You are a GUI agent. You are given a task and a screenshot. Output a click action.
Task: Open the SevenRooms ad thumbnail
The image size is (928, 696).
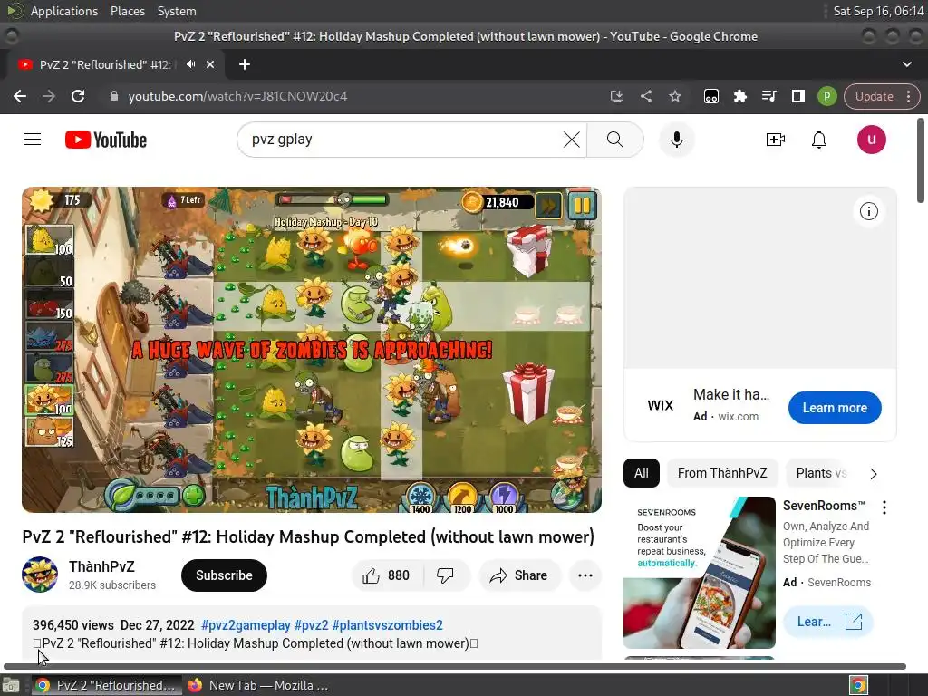click(699, 573)
